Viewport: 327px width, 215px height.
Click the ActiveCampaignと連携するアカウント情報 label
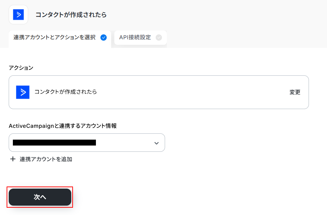tap(63, 126)
